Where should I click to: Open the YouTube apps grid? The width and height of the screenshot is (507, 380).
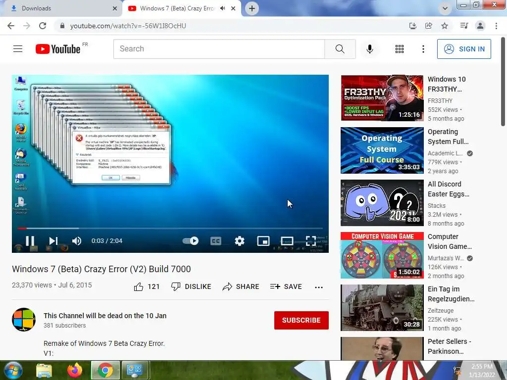pos(400,49)
